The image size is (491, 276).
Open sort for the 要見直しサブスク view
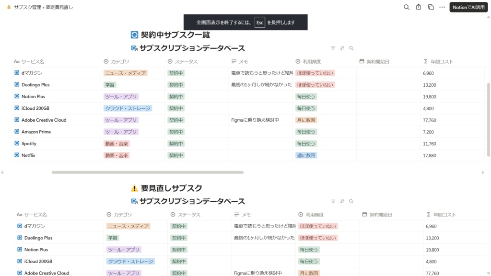coord(342,201)
